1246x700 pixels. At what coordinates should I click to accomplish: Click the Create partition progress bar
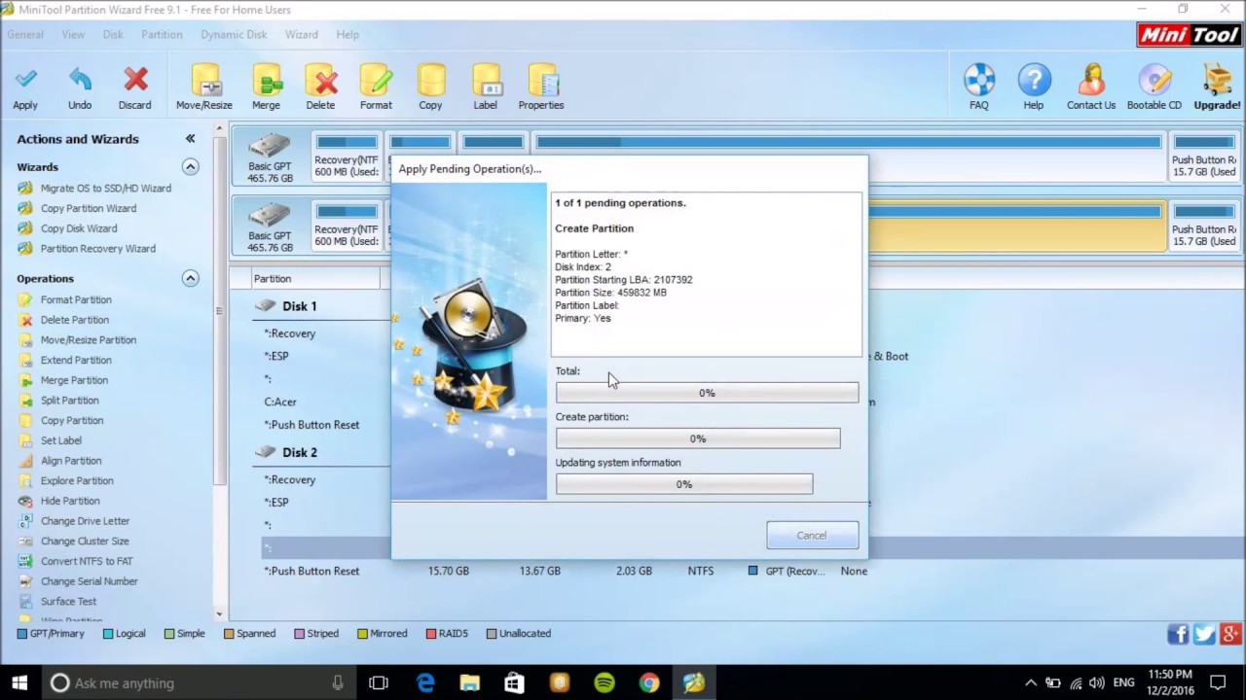click(698, 438)
